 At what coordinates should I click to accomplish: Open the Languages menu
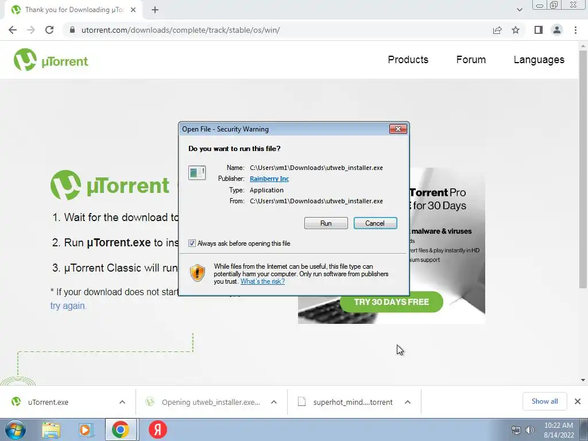click(539, 60)
